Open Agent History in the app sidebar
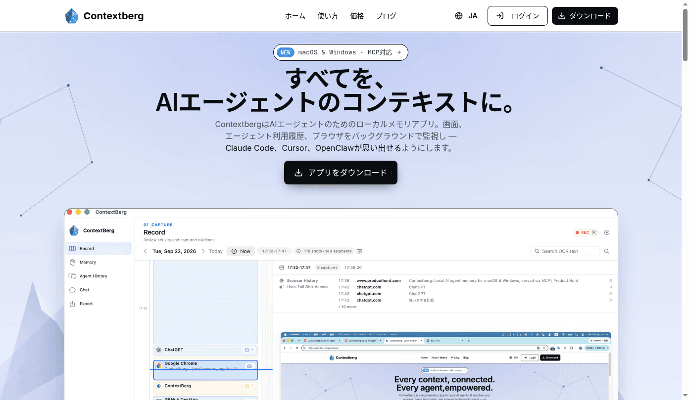The height and width of the screenshot is (400, 689). coord(98,276)
